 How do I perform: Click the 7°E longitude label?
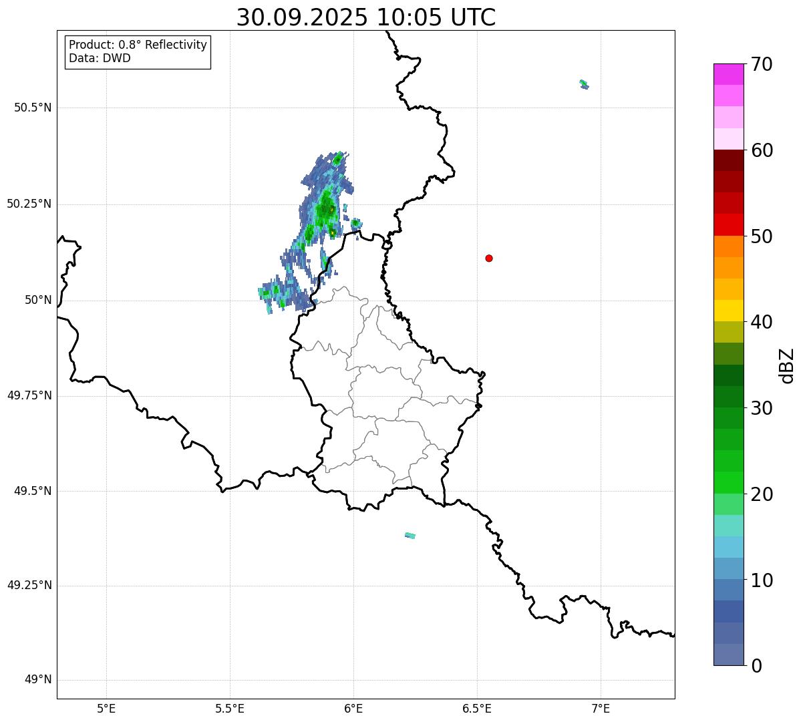(x=601, y=708)
